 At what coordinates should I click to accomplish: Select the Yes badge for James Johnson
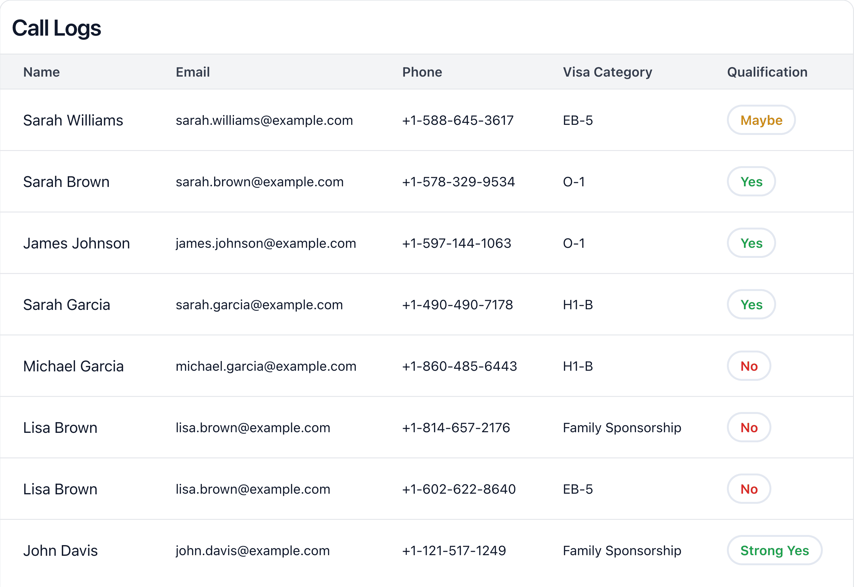coord(751,243)
